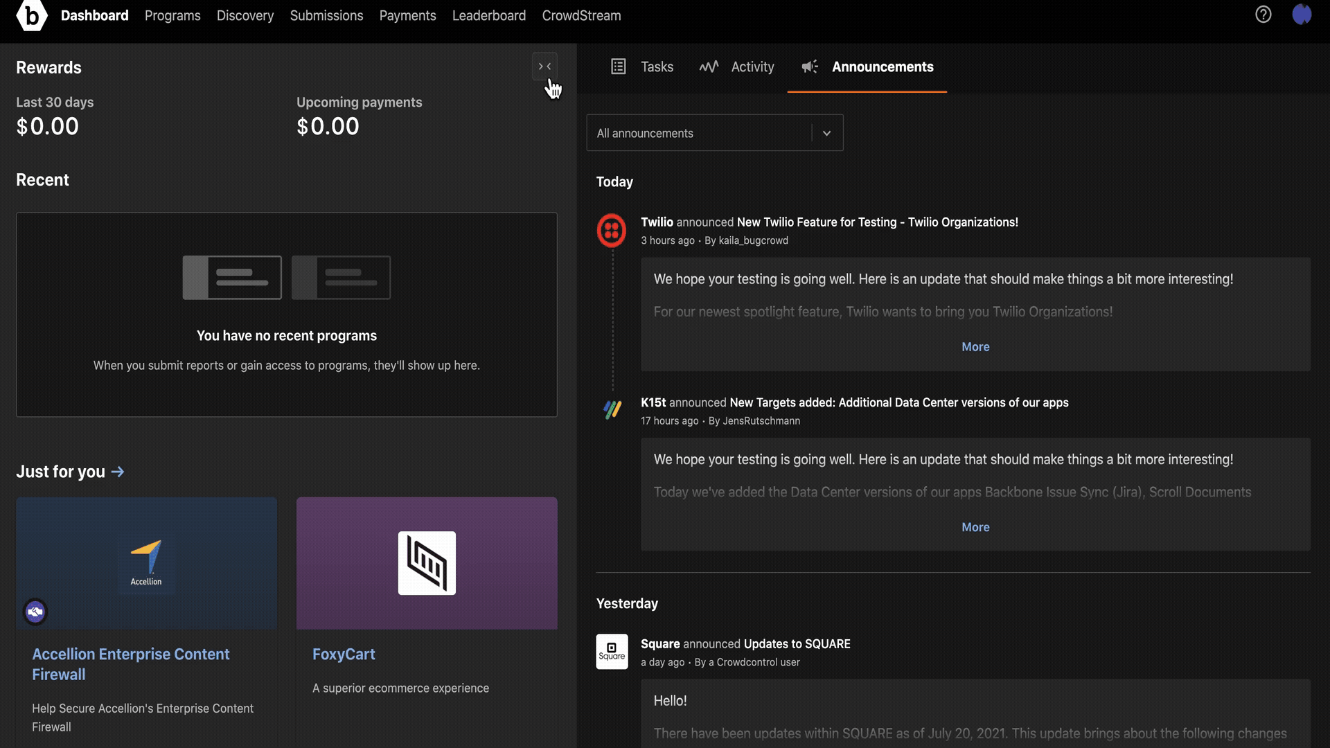This screenshot has height=748, width=1330.
Task: Click the Announcements megaphone icon
Action: [x=810, y=66]
